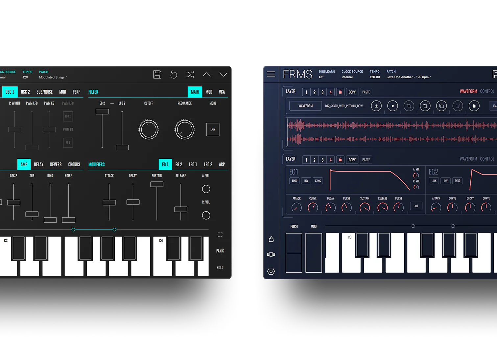Click the copy waveform icon next to trash
Viewport: 497px width, 345px height.
click(441, 106)
